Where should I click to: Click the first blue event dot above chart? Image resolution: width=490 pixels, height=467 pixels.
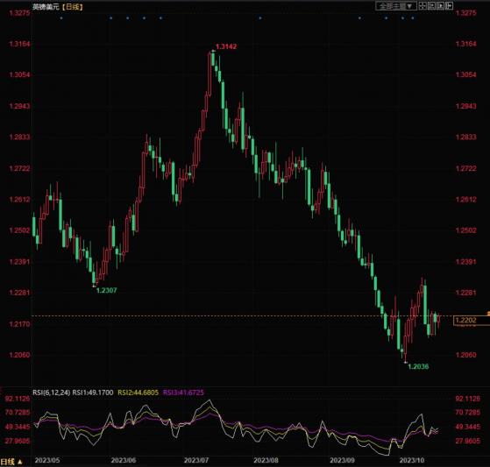coord(61,18)
